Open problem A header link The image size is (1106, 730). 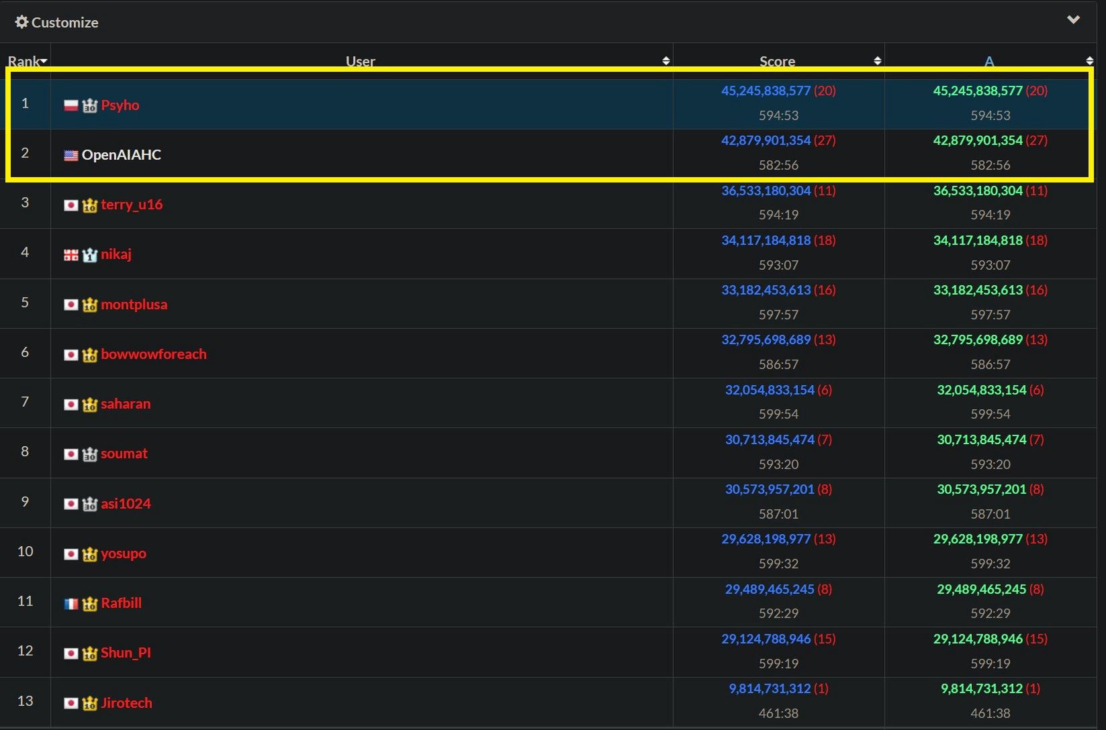pyautogui.click(x=988, y=61)
